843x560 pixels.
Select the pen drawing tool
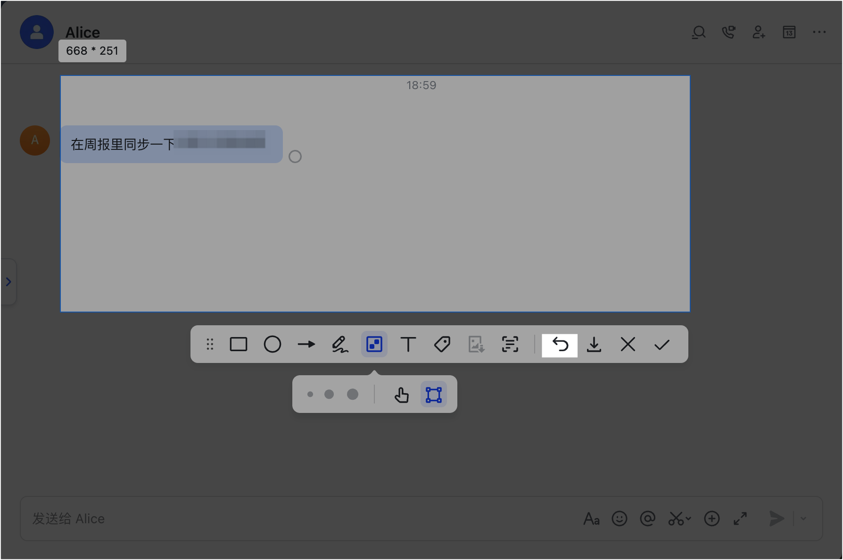click(x=340, y=345)
